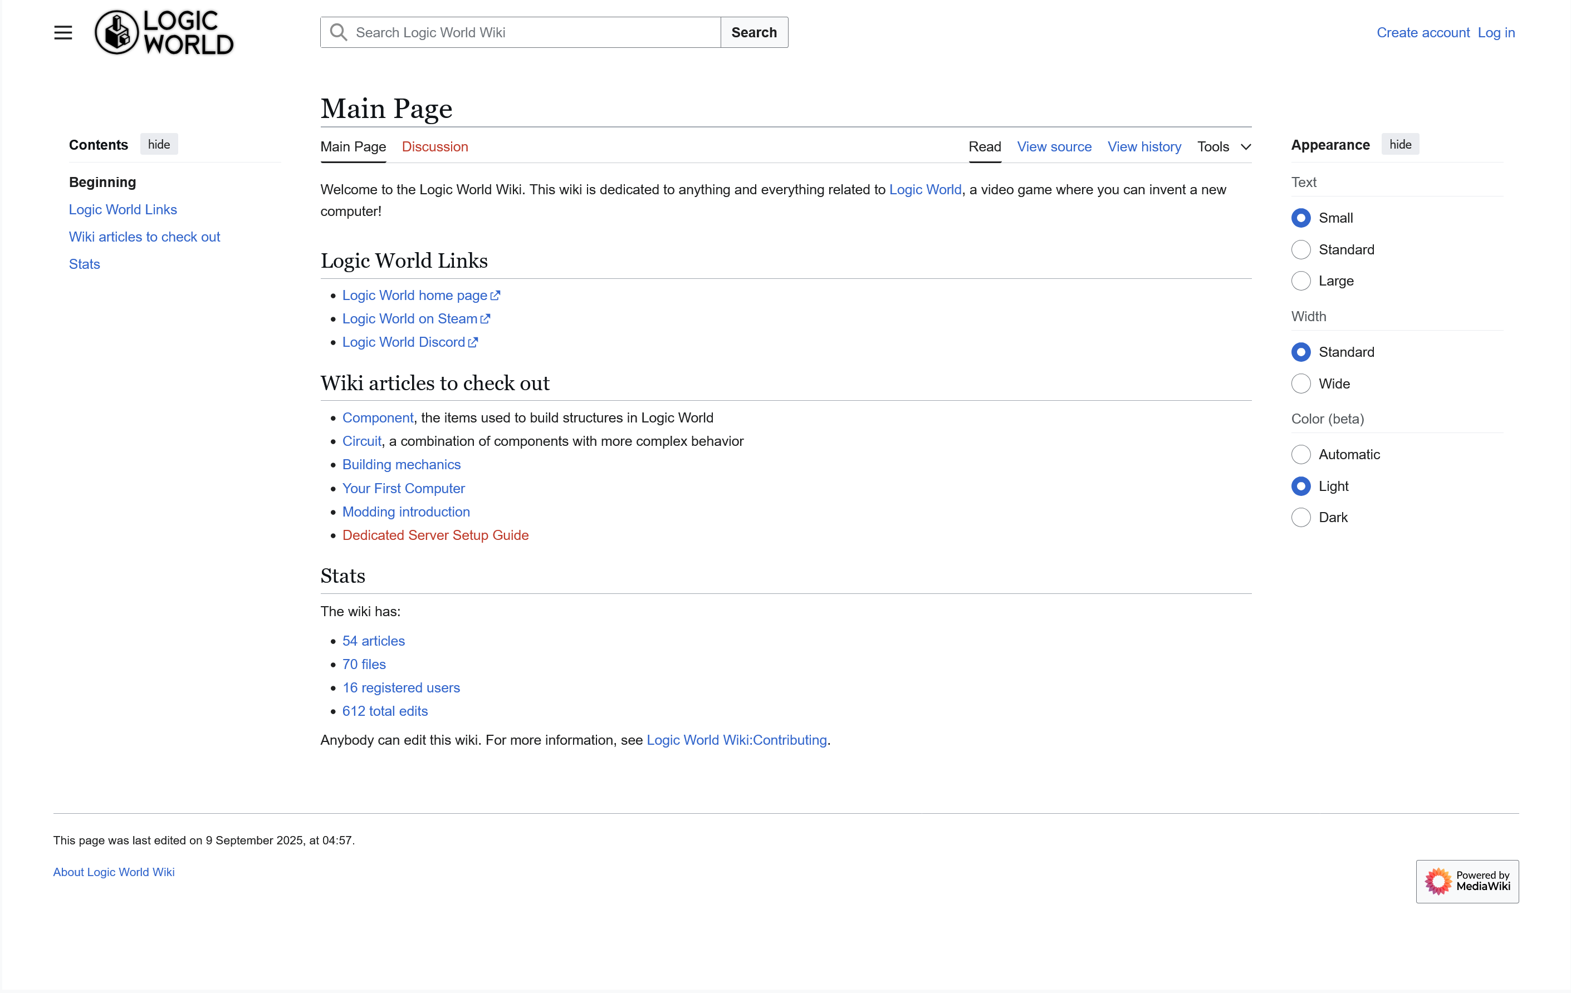1571x993 pixels.
Task: Select Light color mode
Action: pyautogui.click(x=1301, y=486)
